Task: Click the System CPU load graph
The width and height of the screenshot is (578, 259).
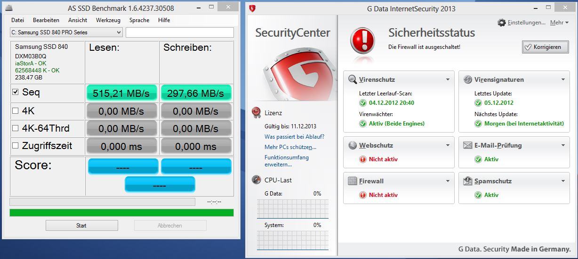Action: tap(293, 240)
